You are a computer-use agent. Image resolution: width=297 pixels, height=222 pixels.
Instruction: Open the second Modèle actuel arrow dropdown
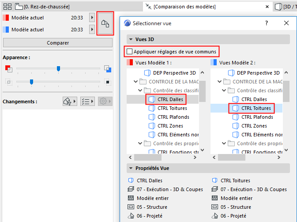92,30
